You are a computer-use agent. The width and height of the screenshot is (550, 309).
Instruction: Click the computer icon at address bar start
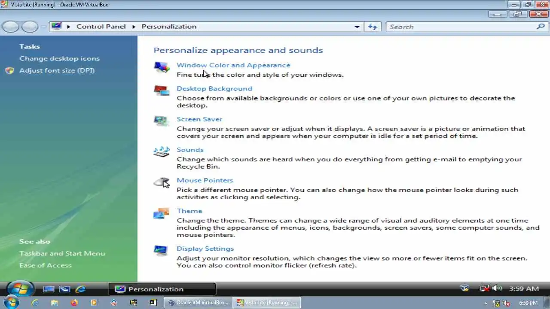coord(56,27)
